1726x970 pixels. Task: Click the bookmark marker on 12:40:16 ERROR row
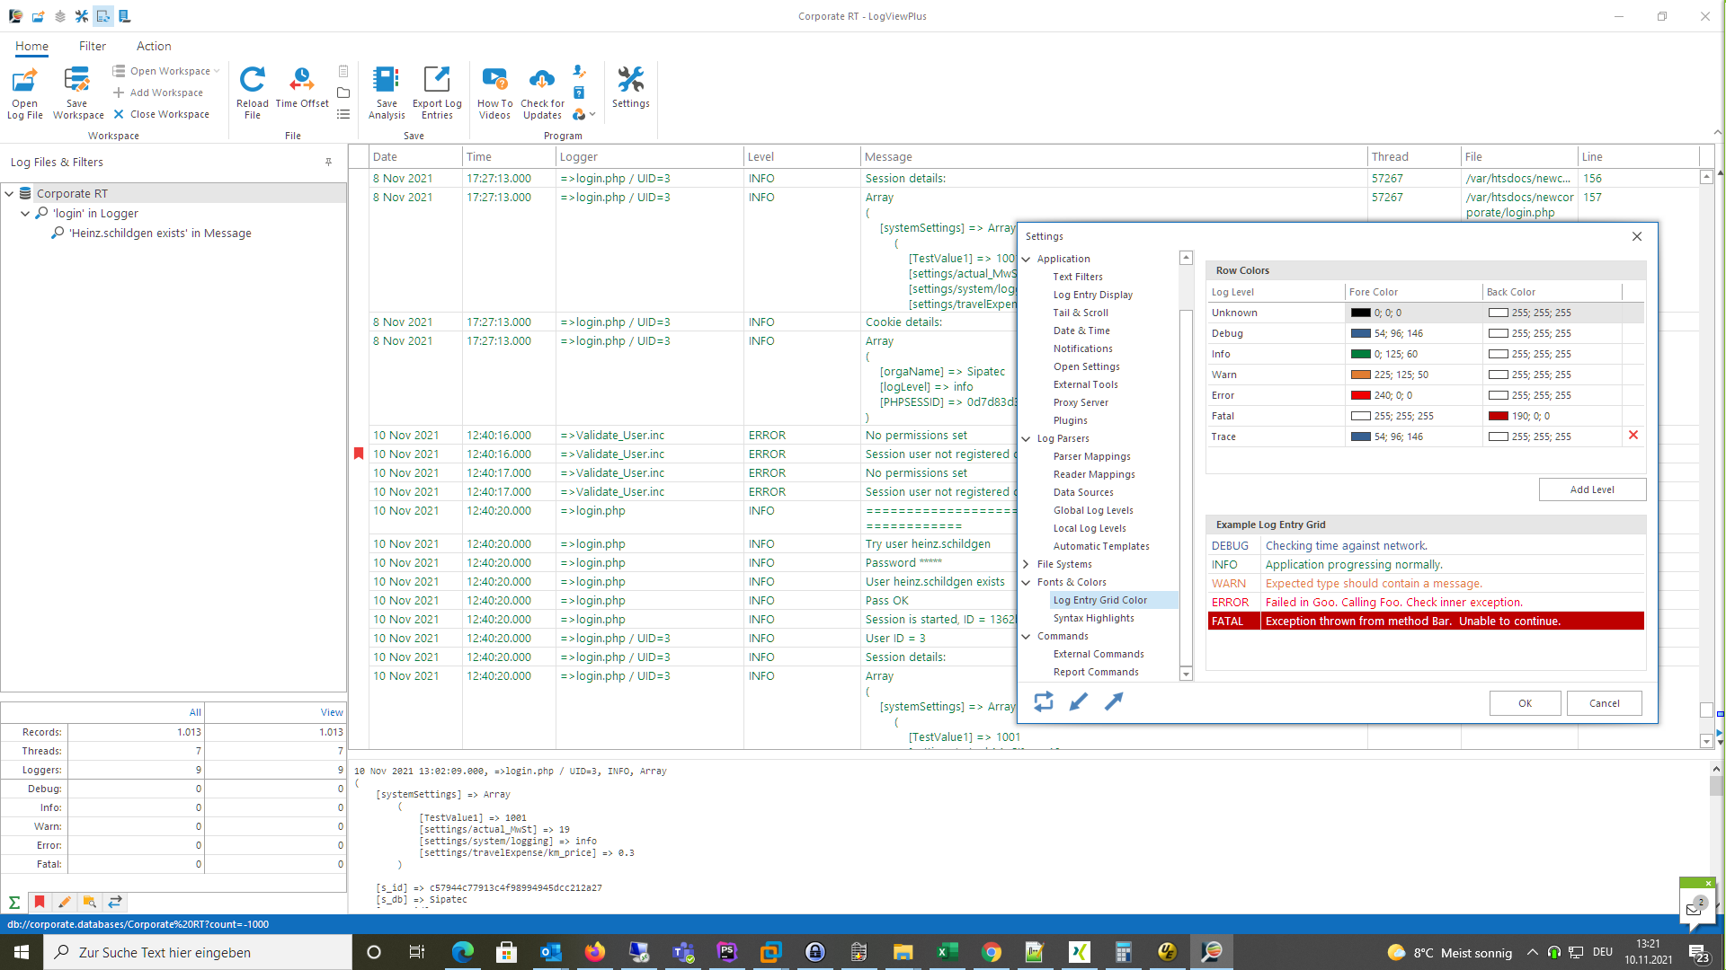[x=359, y=454]
